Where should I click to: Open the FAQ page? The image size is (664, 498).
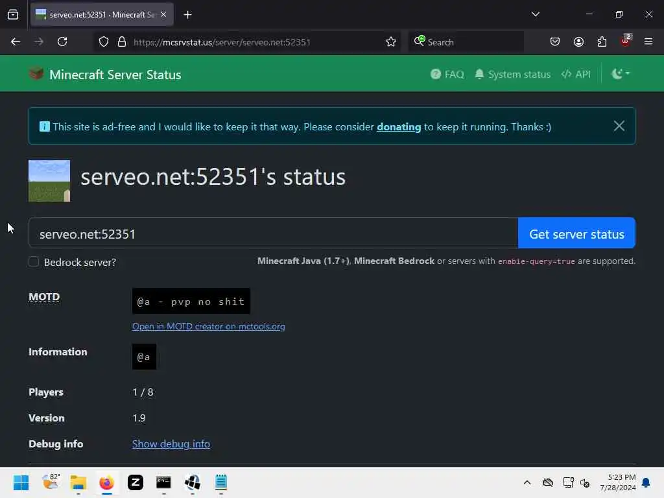coord(447,75)
